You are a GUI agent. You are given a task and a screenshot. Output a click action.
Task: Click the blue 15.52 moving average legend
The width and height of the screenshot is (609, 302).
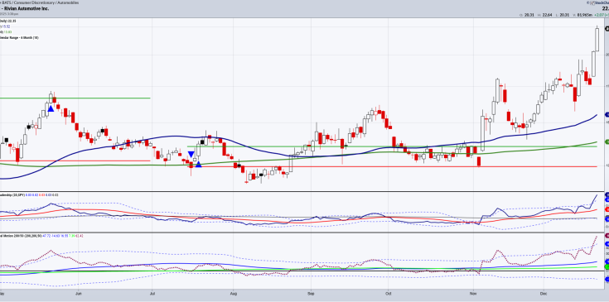point(7,26)
